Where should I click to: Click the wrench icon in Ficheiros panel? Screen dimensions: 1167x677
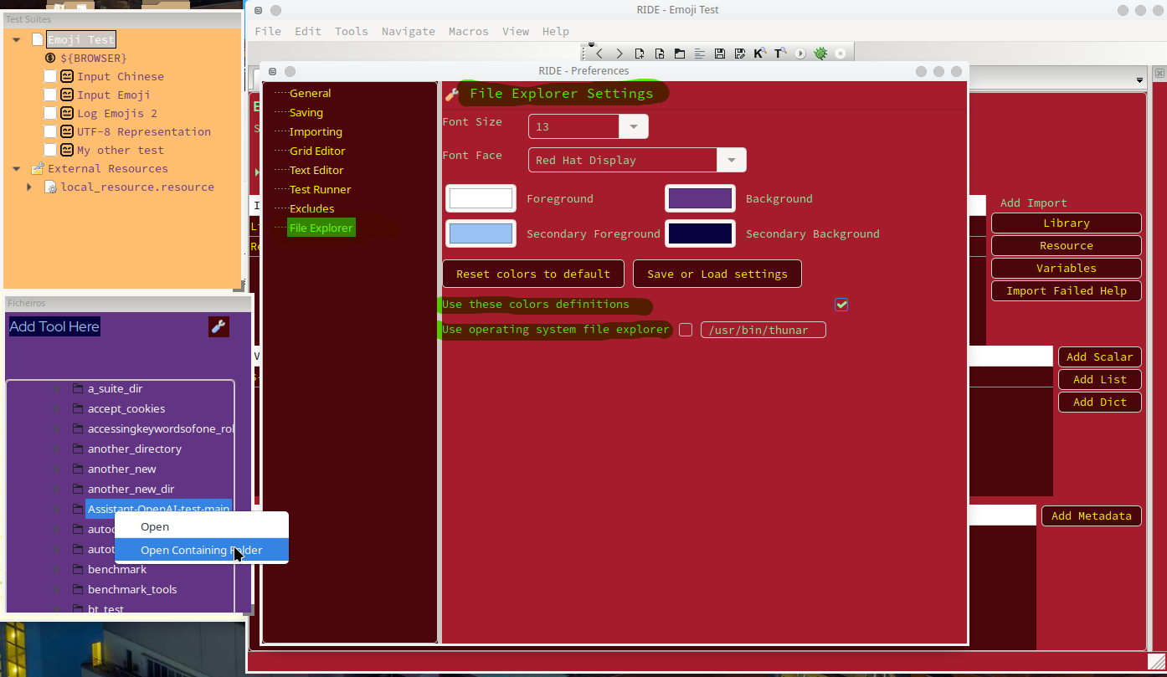pos(218,327)
